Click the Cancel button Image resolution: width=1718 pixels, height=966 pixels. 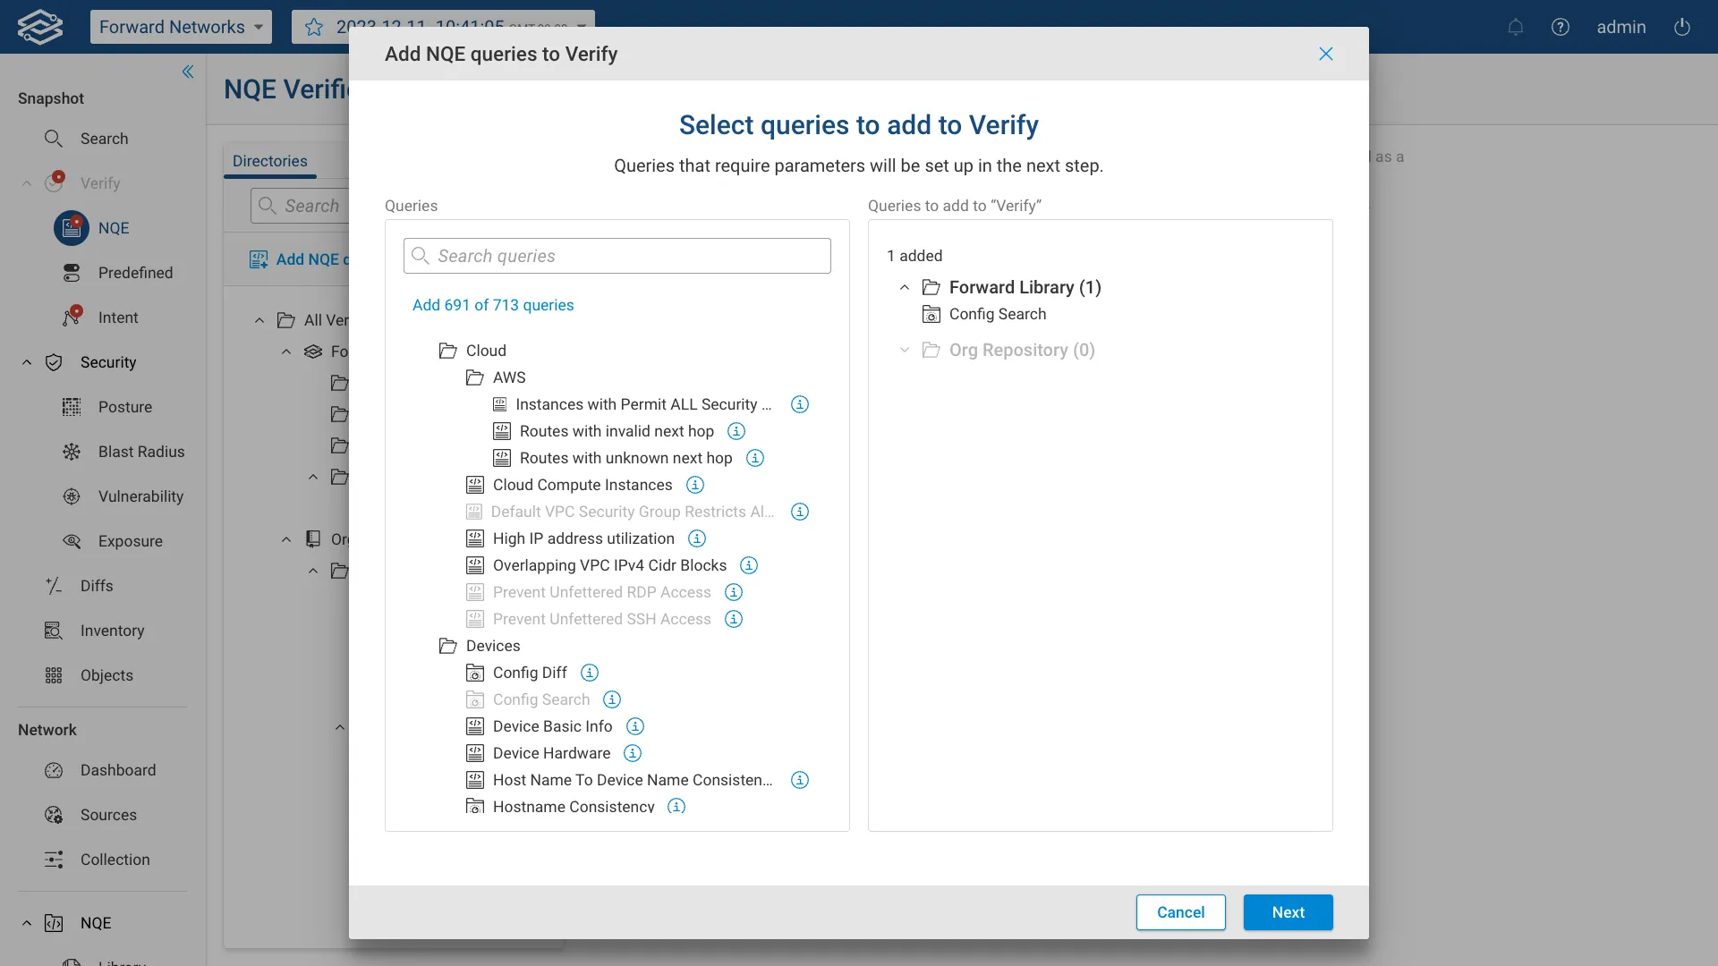point(1180,912)
